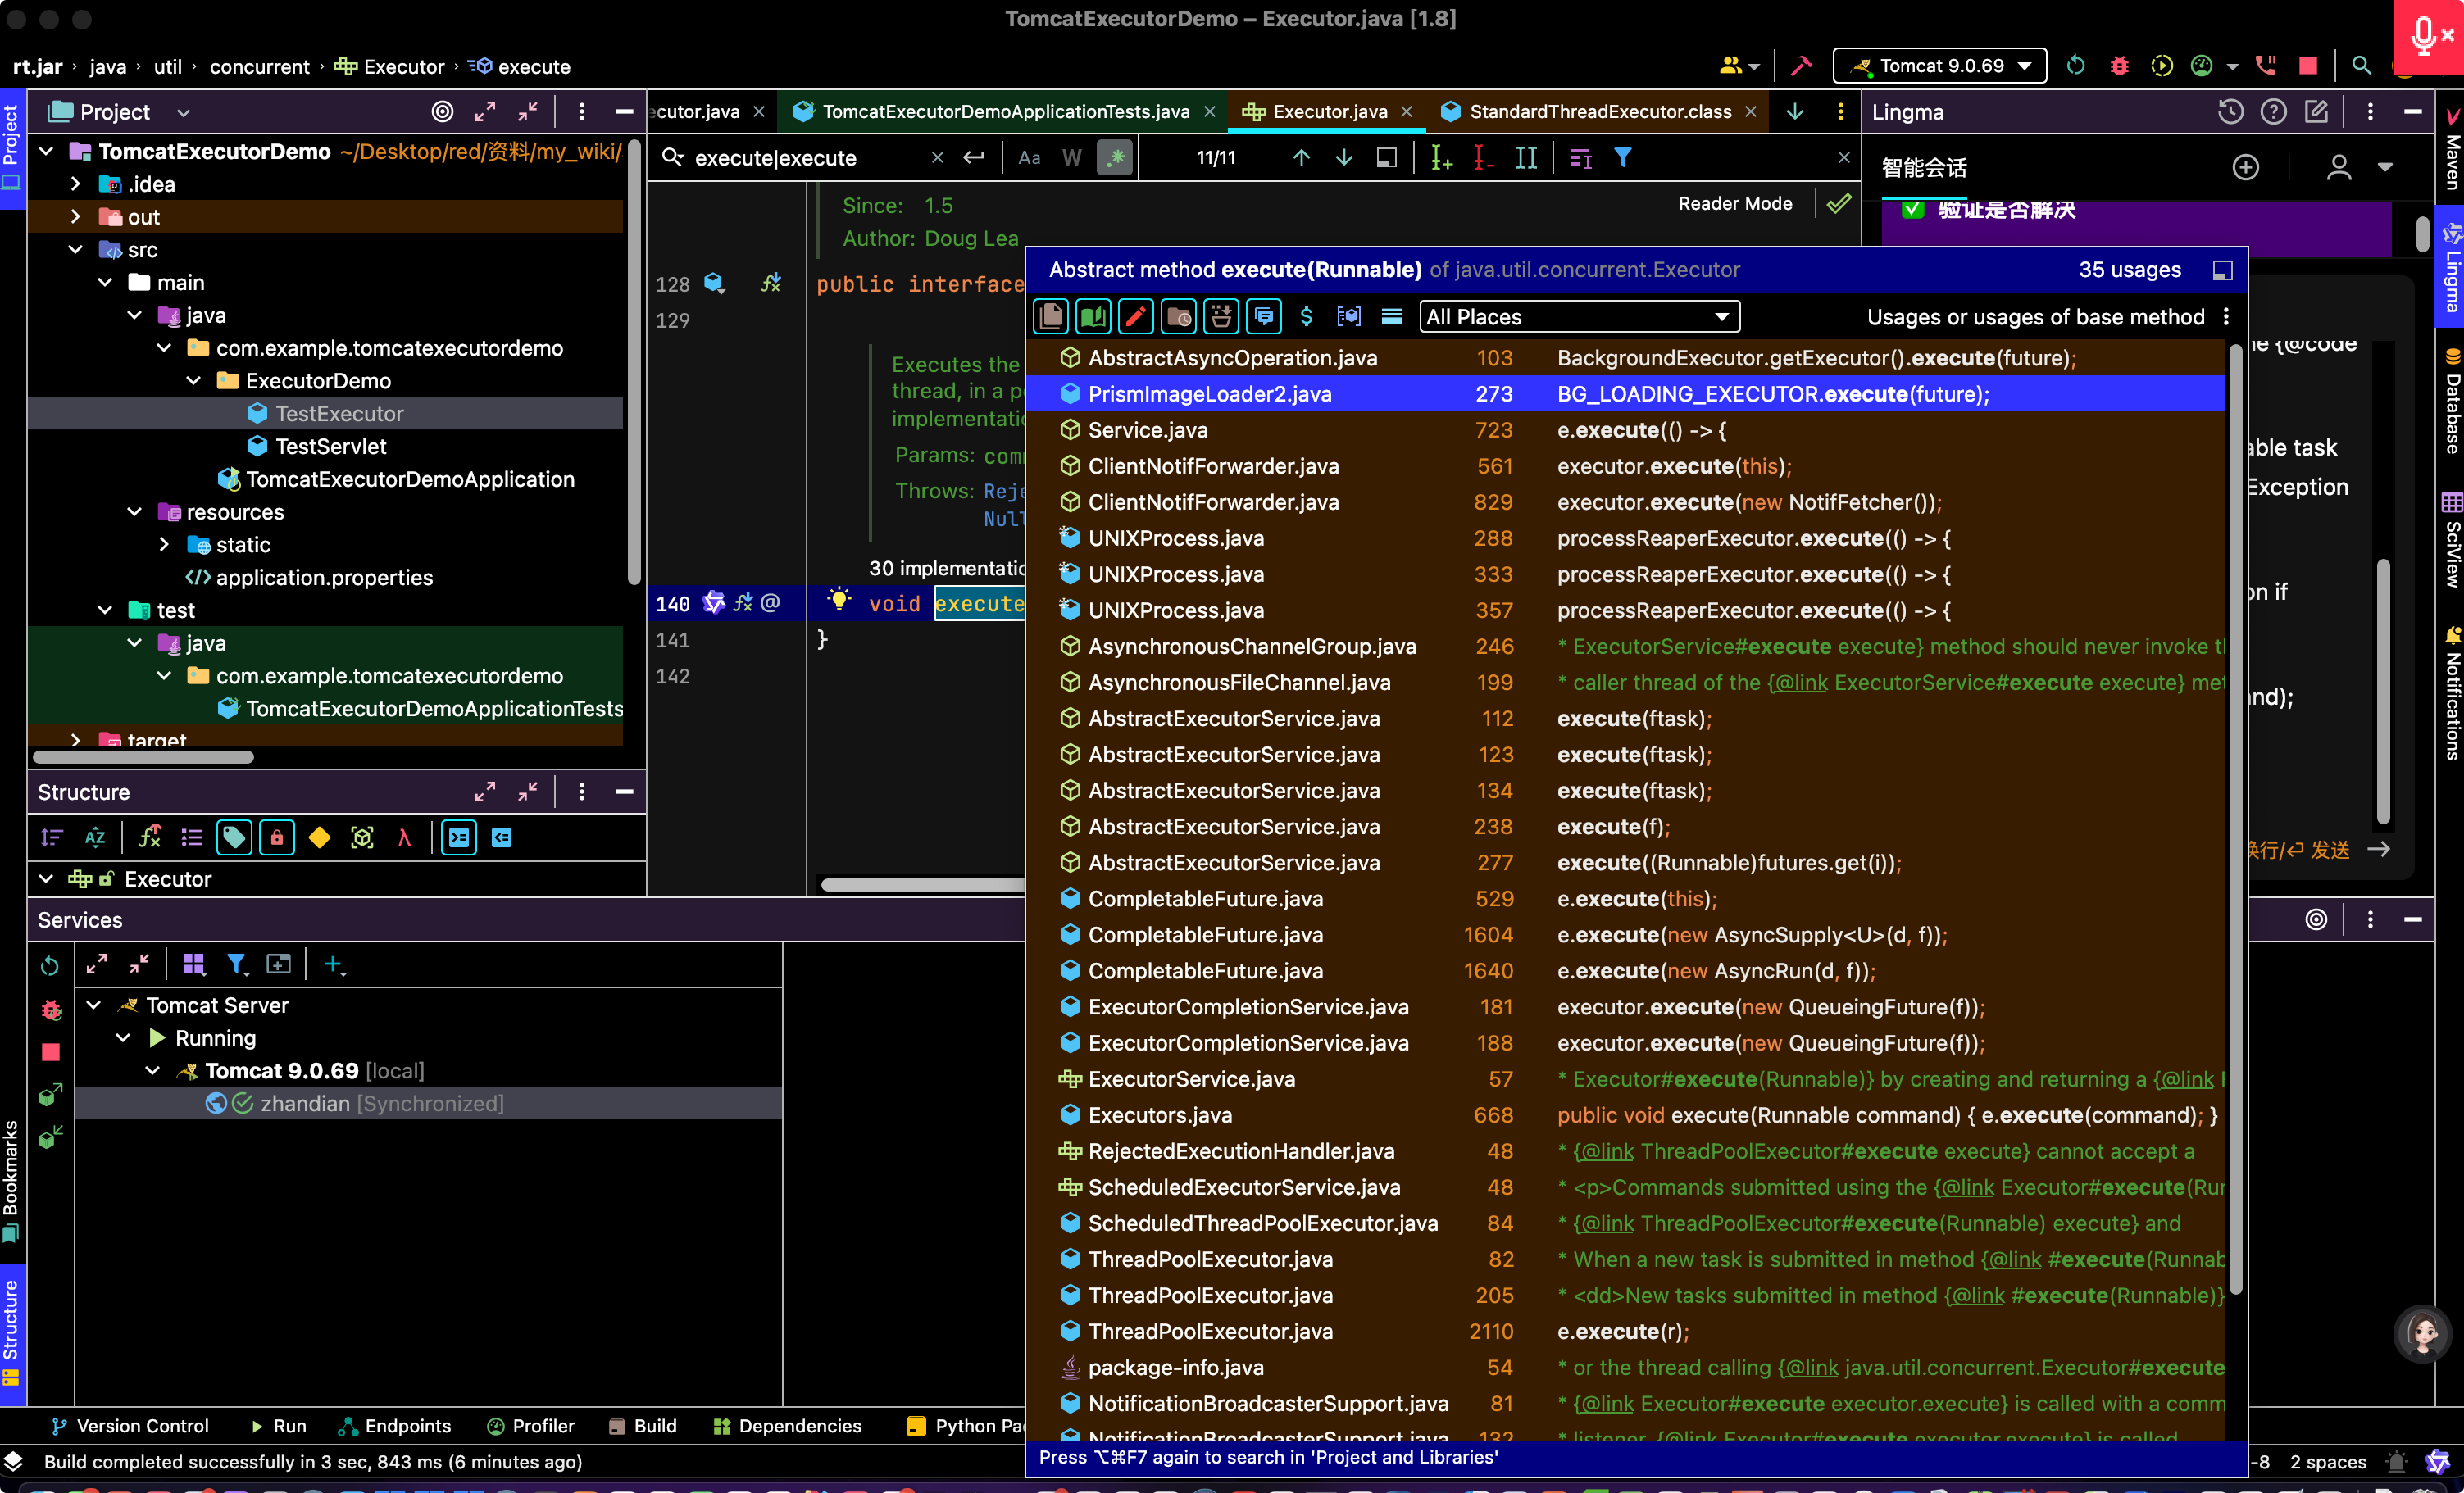Collapse the Executor node in Structure
Viewport: 2464px width, 1493px height.
tap(46, 879)
